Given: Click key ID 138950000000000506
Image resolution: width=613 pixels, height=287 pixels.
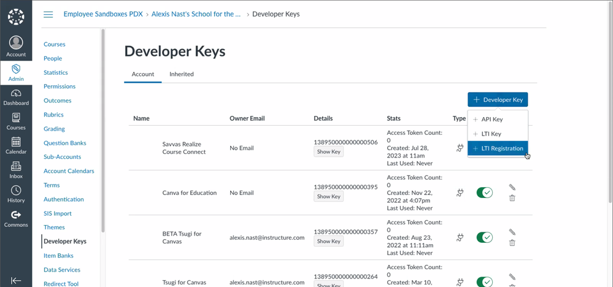Looking at the screenshot, I should click(345, 142).
